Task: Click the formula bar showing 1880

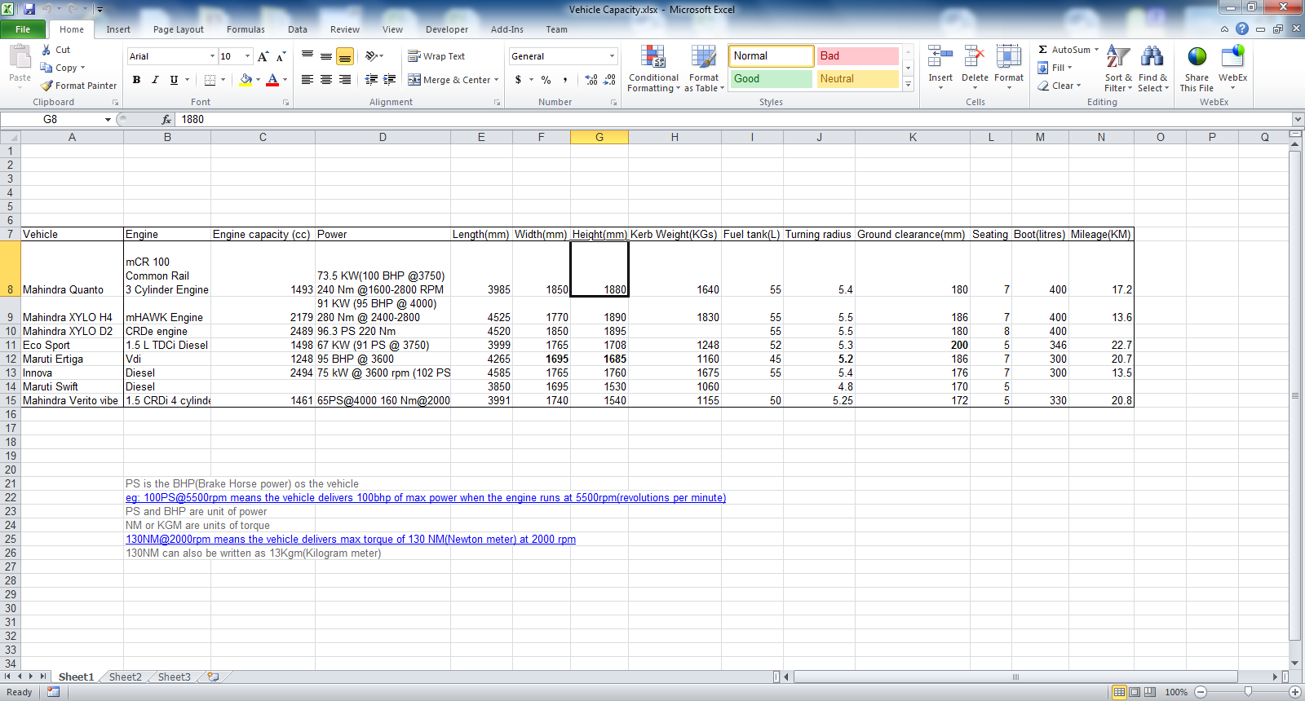Action: point(734,119)
